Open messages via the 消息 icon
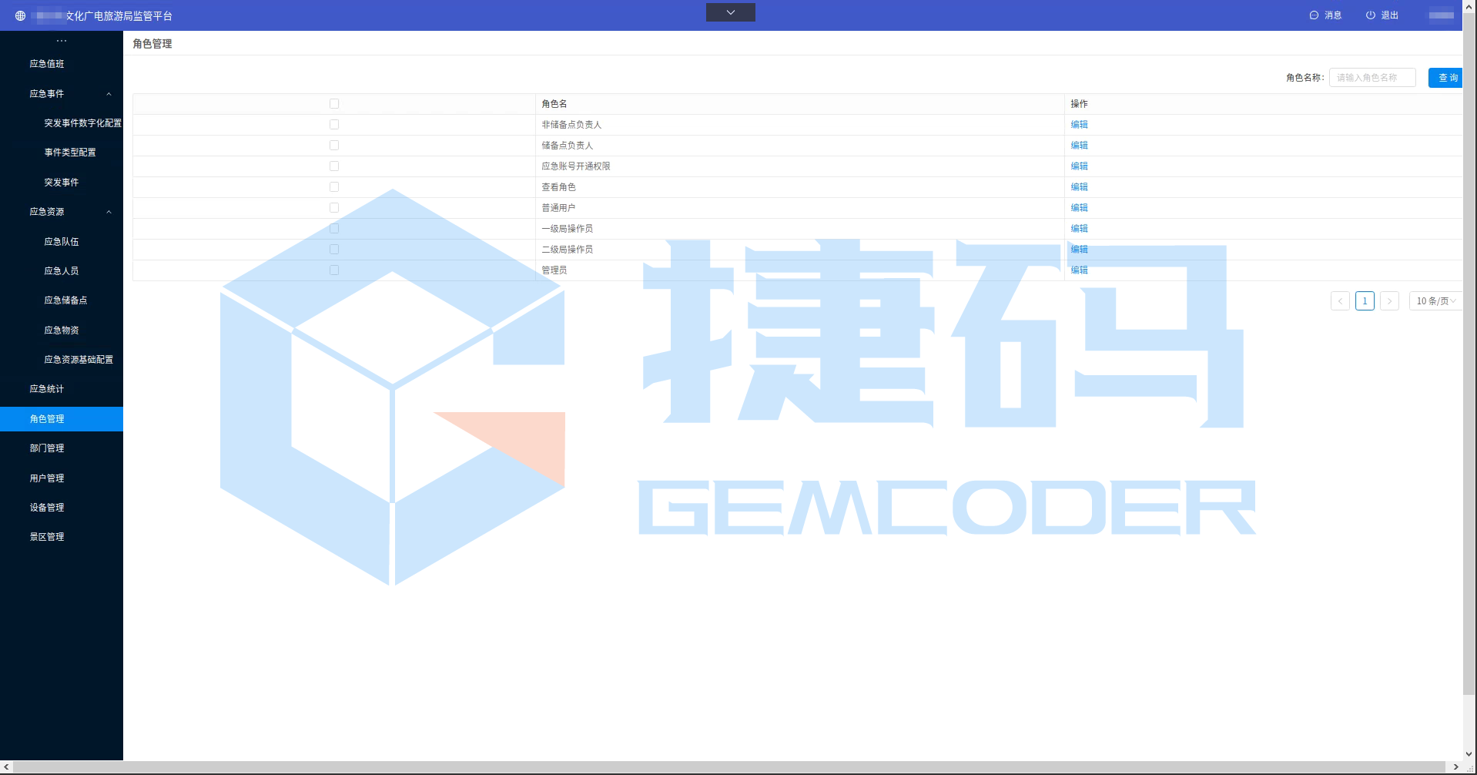This screenshot has width=1477, height=775. (1314, 15)
